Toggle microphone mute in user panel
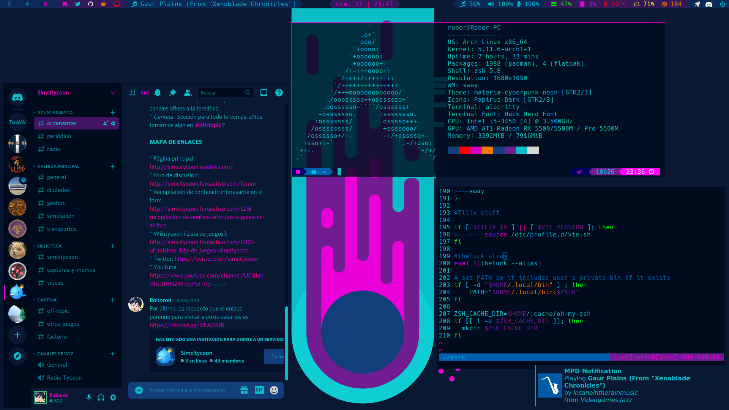 89,397
